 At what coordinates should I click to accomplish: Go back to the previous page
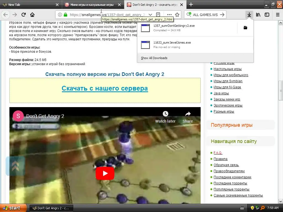pos(6,15)
